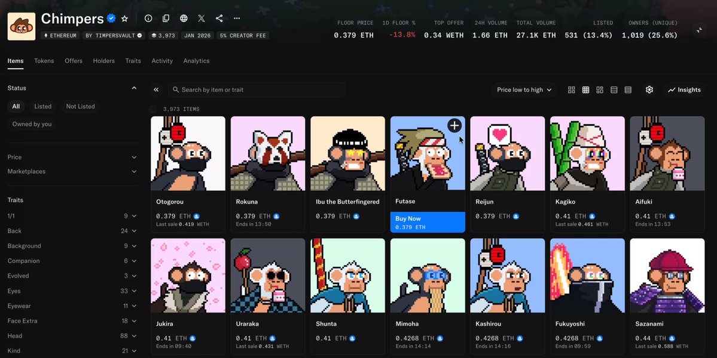This screenshot has width=717, height=358.
Task: Switch to the Tokens tab
Action: (x=44, y=61)
